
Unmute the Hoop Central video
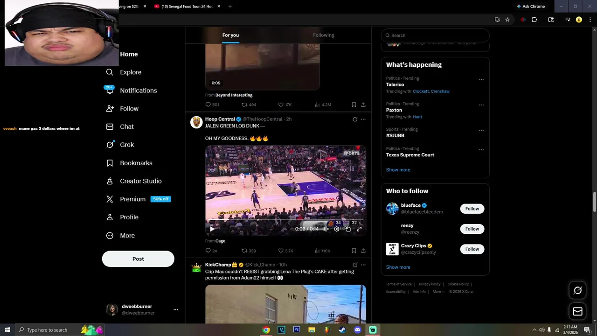[326, 229]
